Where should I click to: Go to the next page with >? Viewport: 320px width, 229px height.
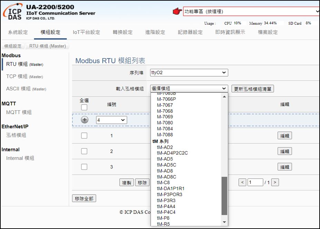(x=275, y=182)
